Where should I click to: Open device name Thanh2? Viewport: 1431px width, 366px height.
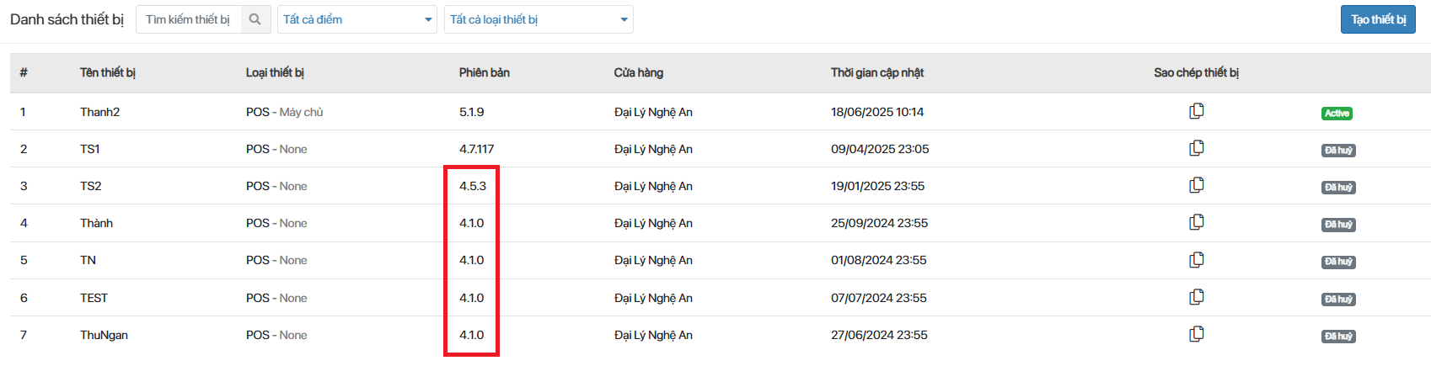(x=99, y=112)
